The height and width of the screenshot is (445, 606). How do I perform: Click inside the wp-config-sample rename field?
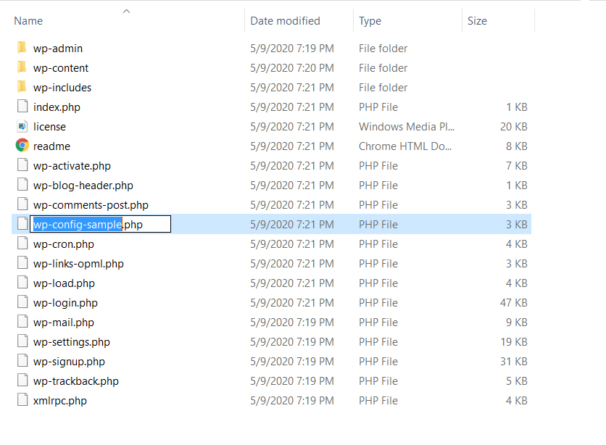[101, 225]
